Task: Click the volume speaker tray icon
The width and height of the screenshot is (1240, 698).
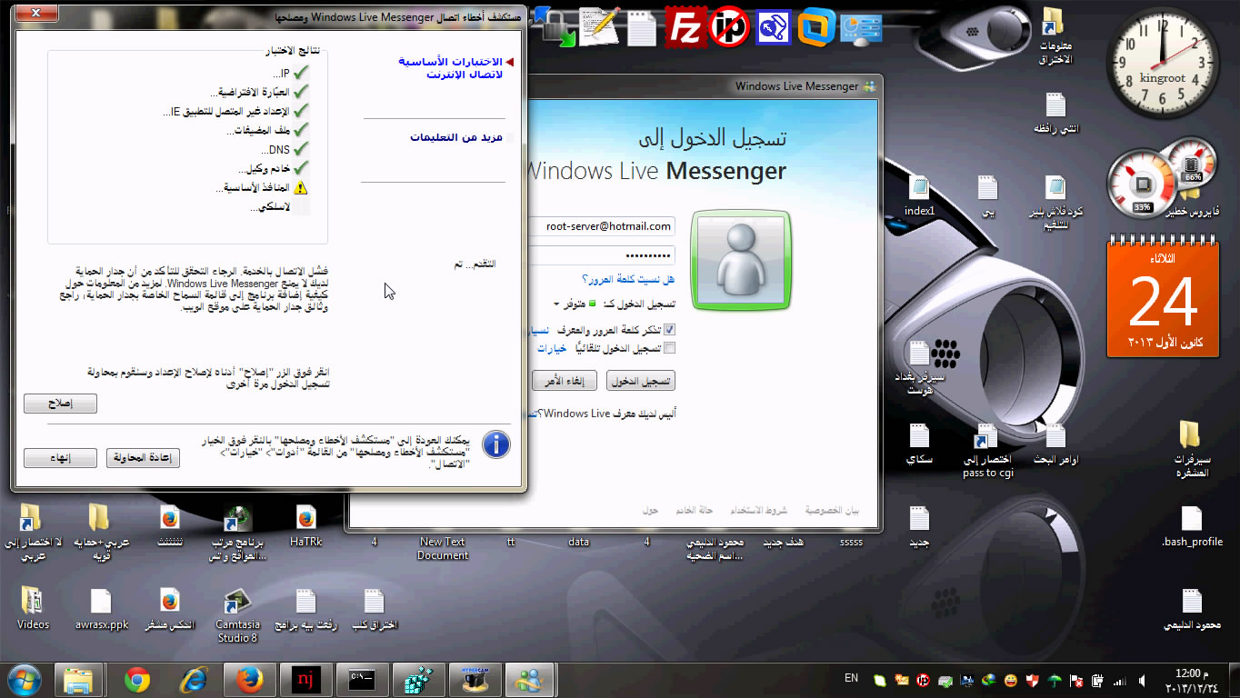Action: tap(1142, 680)
